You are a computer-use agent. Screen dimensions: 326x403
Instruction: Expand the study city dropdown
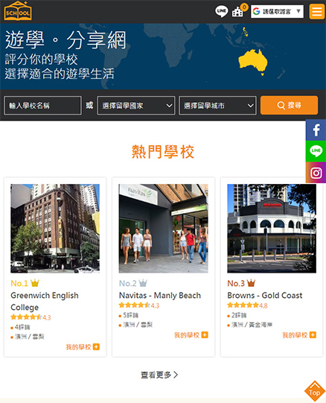(217, 105)
